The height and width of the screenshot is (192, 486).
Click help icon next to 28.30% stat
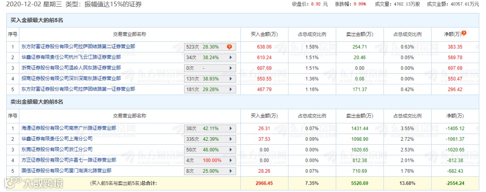pos(229,47)
